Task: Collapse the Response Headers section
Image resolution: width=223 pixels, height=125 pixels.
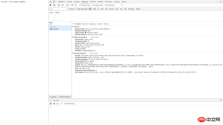Action: point(73,37)
